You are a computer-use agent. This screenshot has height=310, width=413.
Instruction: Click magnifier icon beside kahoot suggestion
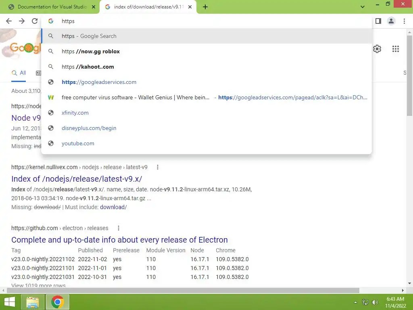click(x=51, y=67)
